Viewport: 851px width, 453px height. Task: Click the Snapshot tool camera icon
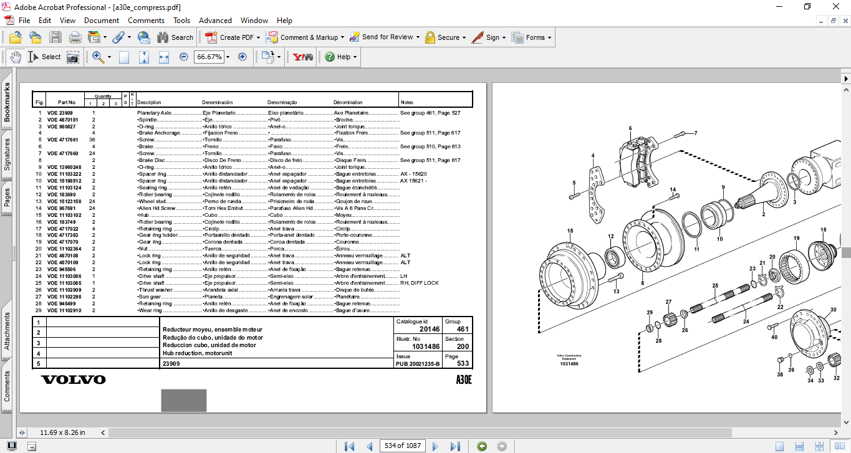tap(73, 57)
